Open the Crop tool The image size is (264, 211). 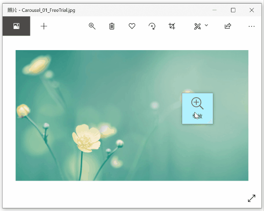(x=172, y=26)
